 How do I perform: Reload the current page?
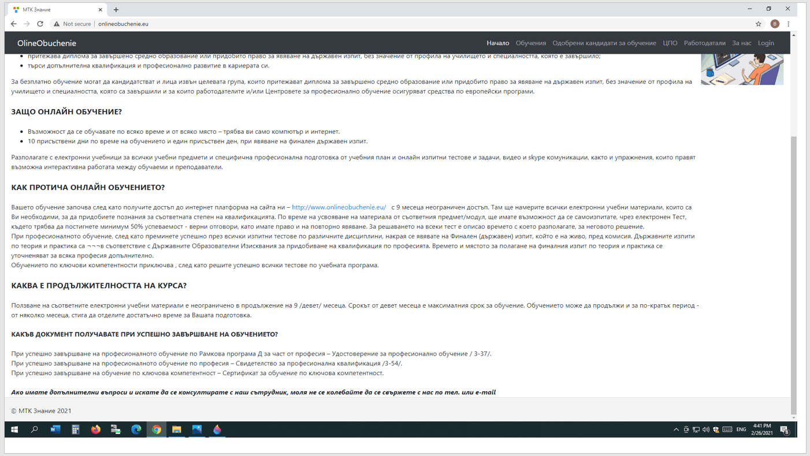40,24
